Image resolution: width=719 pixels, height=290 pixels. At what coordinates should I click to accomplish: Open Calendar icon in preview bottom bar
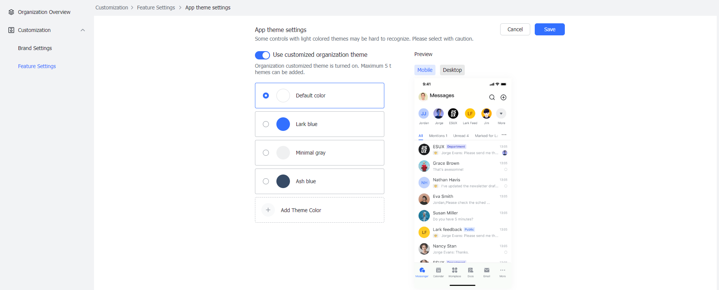438,270
